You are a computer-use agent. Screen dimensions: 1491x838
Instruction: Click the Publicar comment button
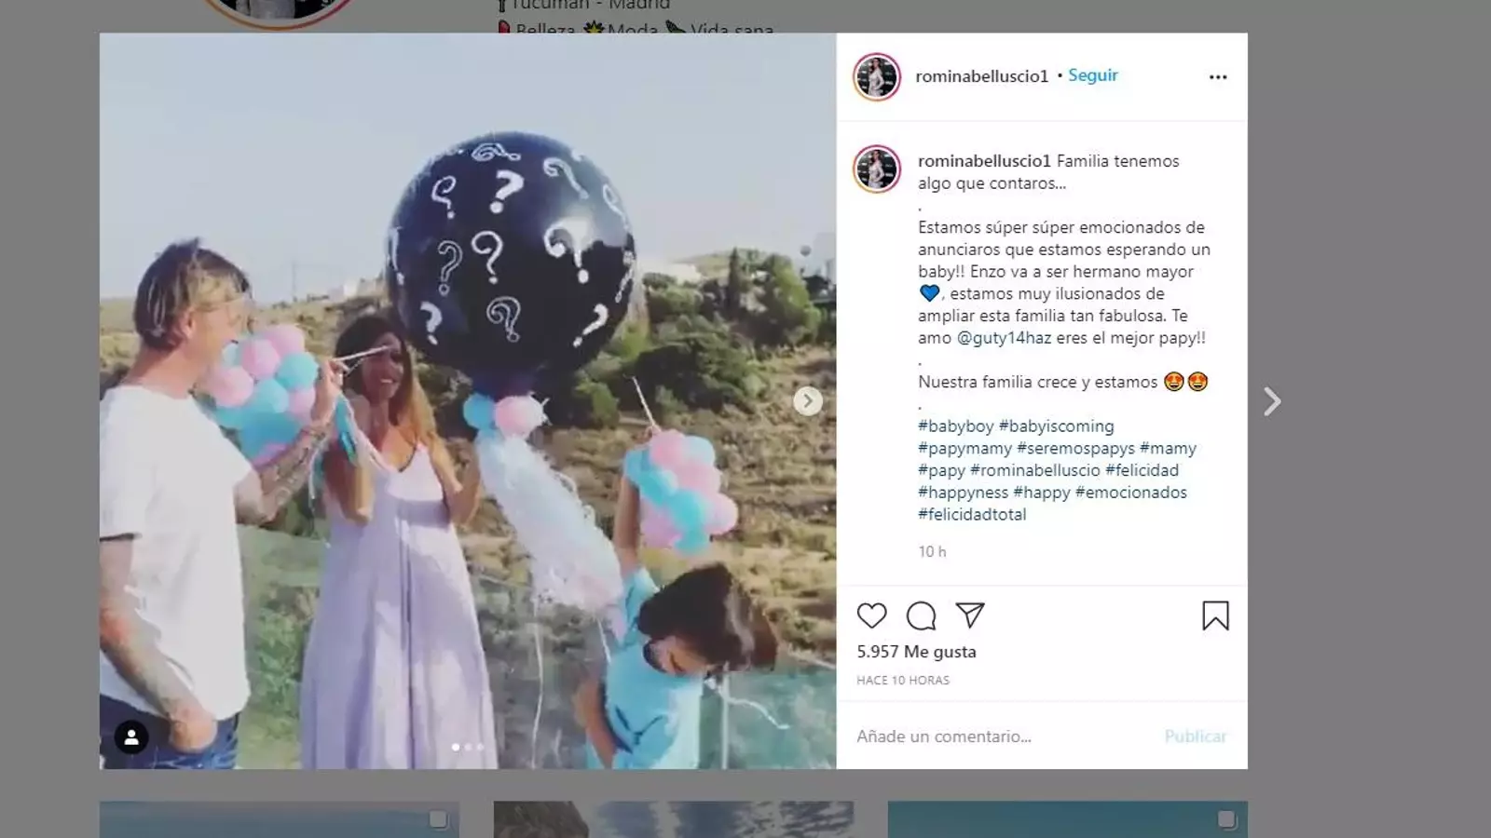pyautogui.click(x=1196, y=737)
